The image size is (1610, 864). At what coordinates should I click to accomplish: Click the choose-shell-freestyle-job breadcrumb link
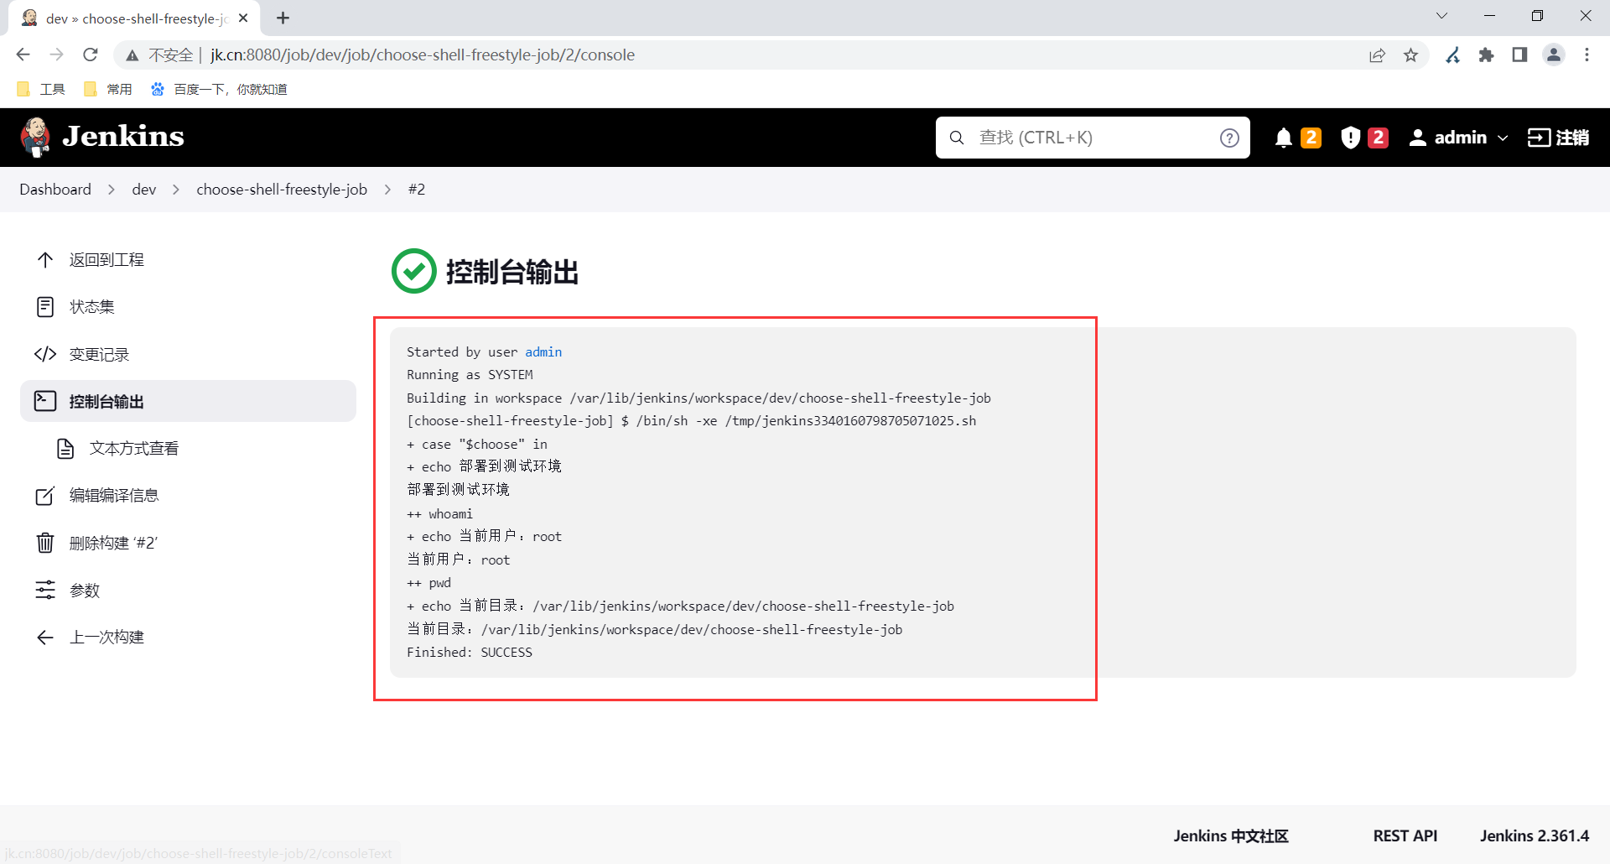[282, 190]
